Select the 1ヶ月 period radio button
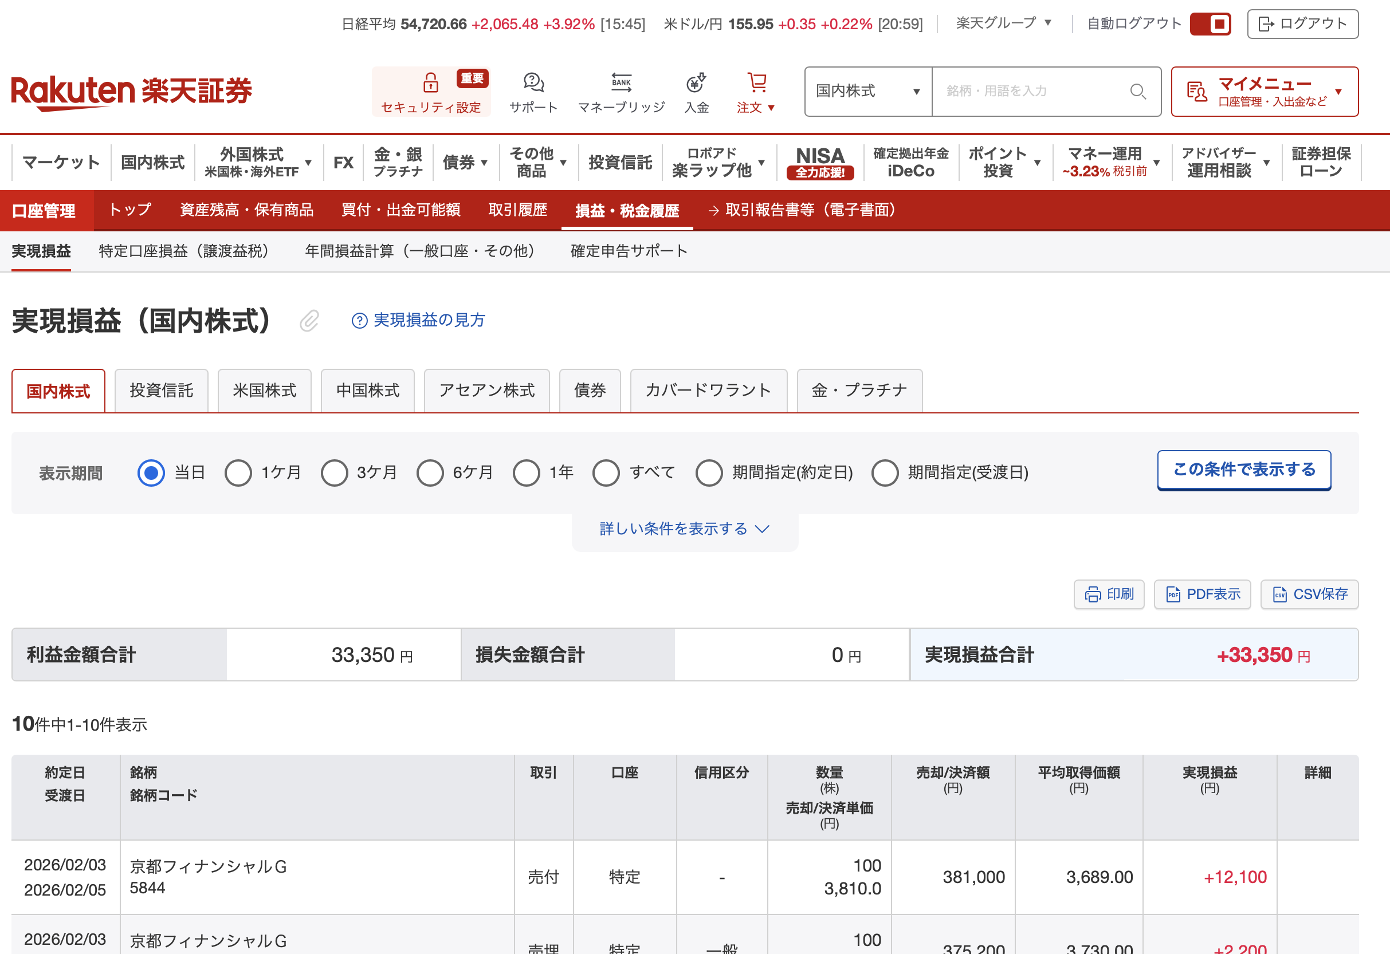The height and width of the screenshot is (954, 1390). [238, 473]
